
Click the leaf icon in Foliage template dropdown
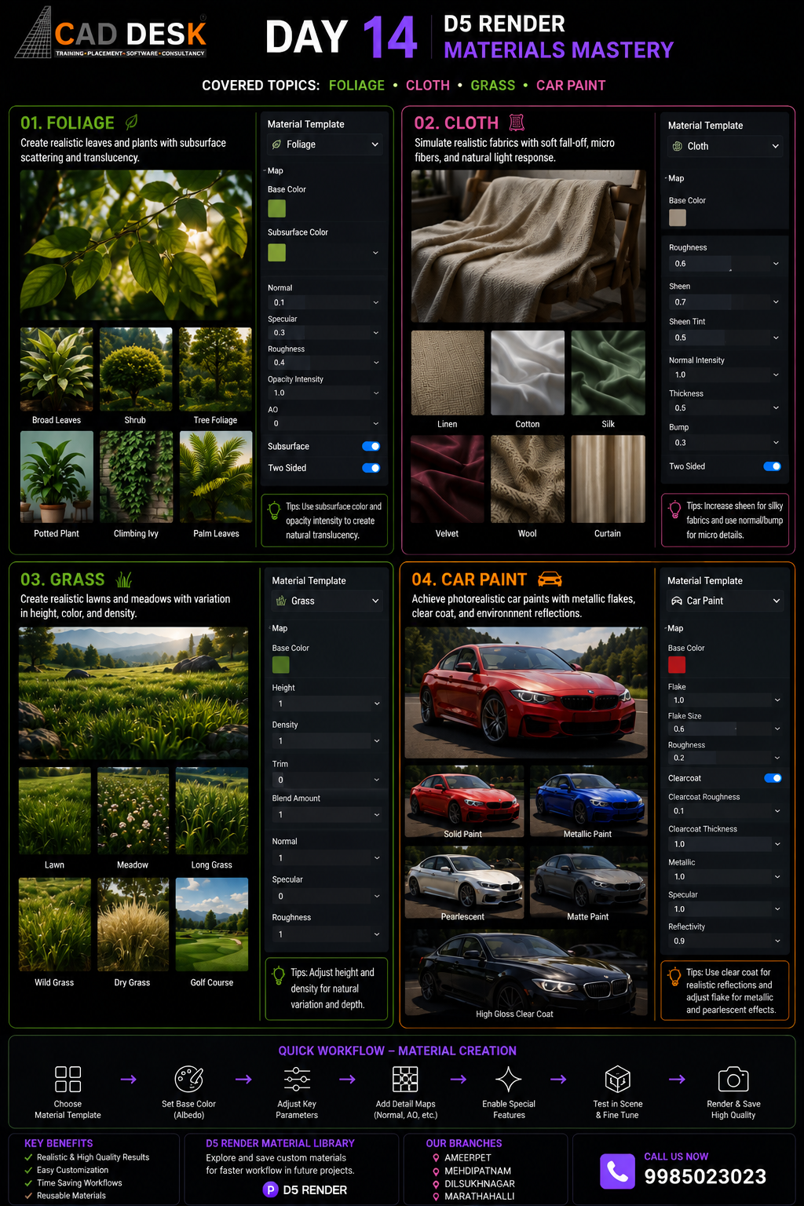[x=276, y=144]
